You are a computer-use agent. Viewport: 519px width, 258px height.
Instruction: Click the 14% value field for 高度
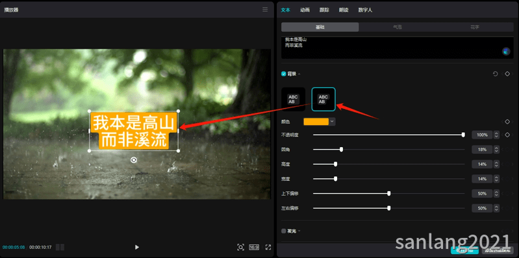pos(482,164)
